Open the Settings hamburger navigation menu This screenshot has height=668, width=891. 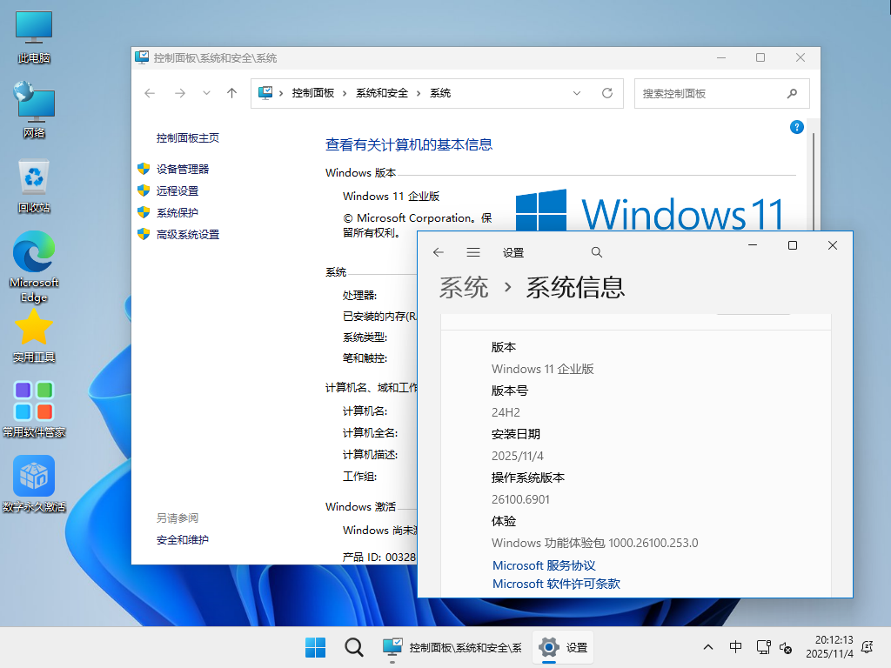[472, 251]
